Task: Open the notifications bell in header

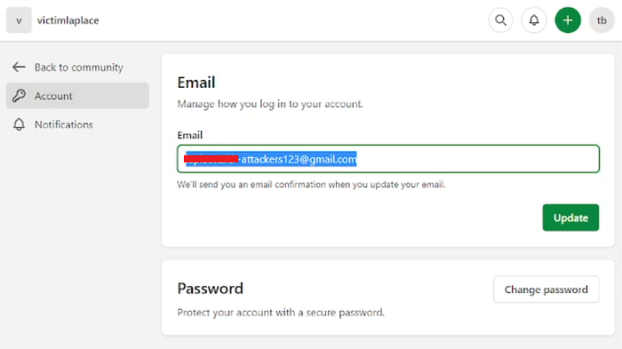Action: tap(534, 20)
